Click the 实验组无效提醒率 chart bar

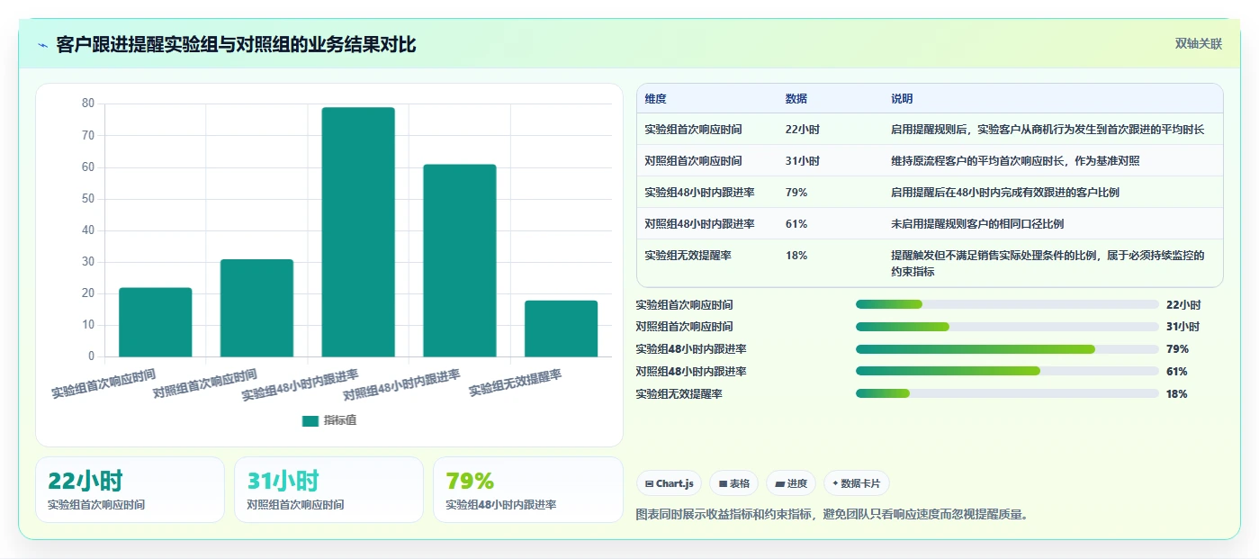562,329
